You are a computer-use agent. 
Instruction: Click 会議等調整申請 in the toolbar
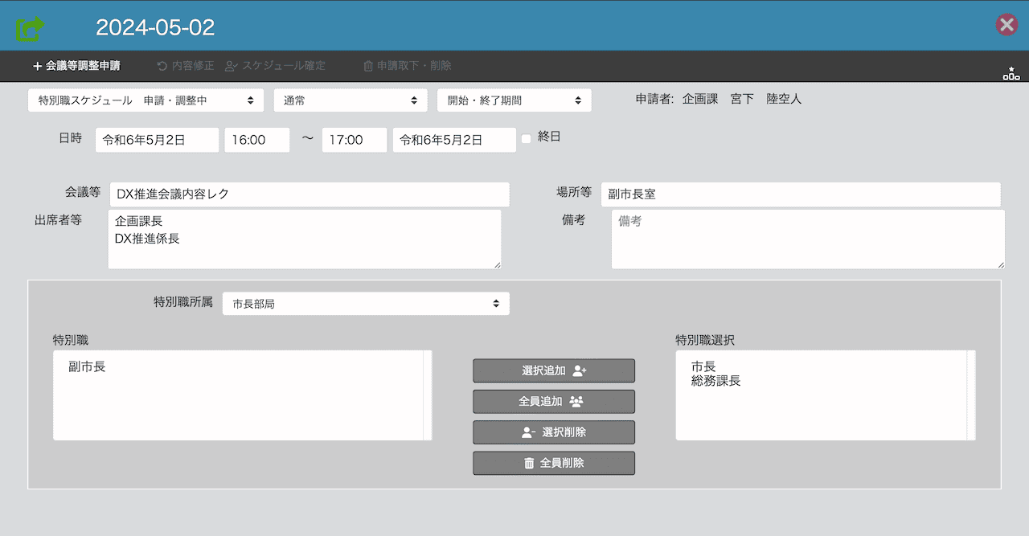coord(76,66)
